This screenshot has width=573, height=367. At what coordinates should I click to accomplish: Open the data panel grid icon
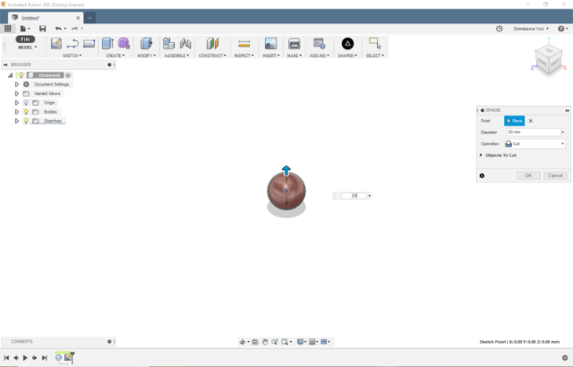[8, 29]
